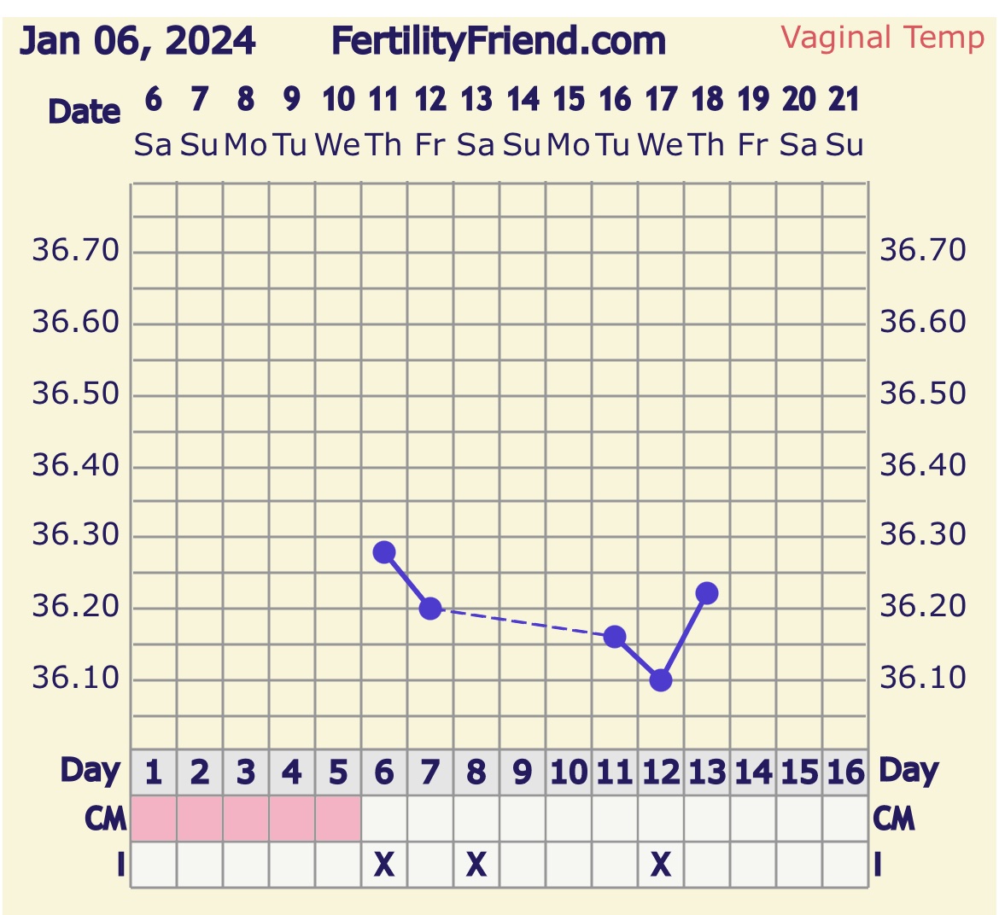This screenshot has height=915, width=999.
Task: Select the 36.20 data point on cycle day 7
Action: [430, 609]
